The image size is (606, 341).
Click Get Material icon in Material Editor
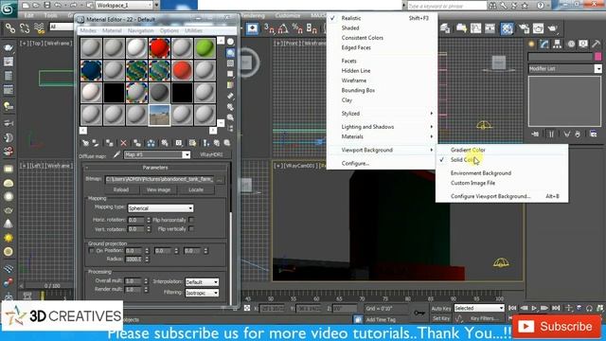85,143
